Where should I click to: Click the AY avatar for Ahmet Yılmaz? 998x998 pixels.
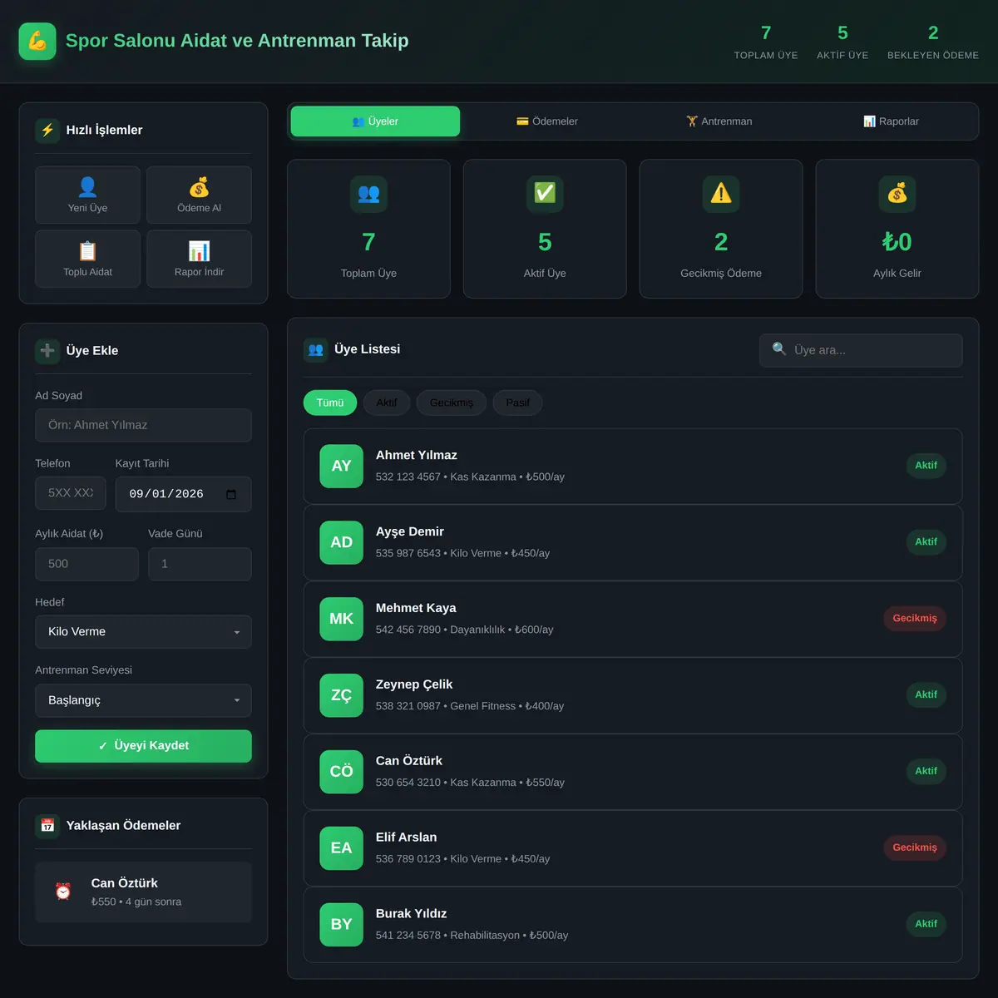[x=342, y=466]
